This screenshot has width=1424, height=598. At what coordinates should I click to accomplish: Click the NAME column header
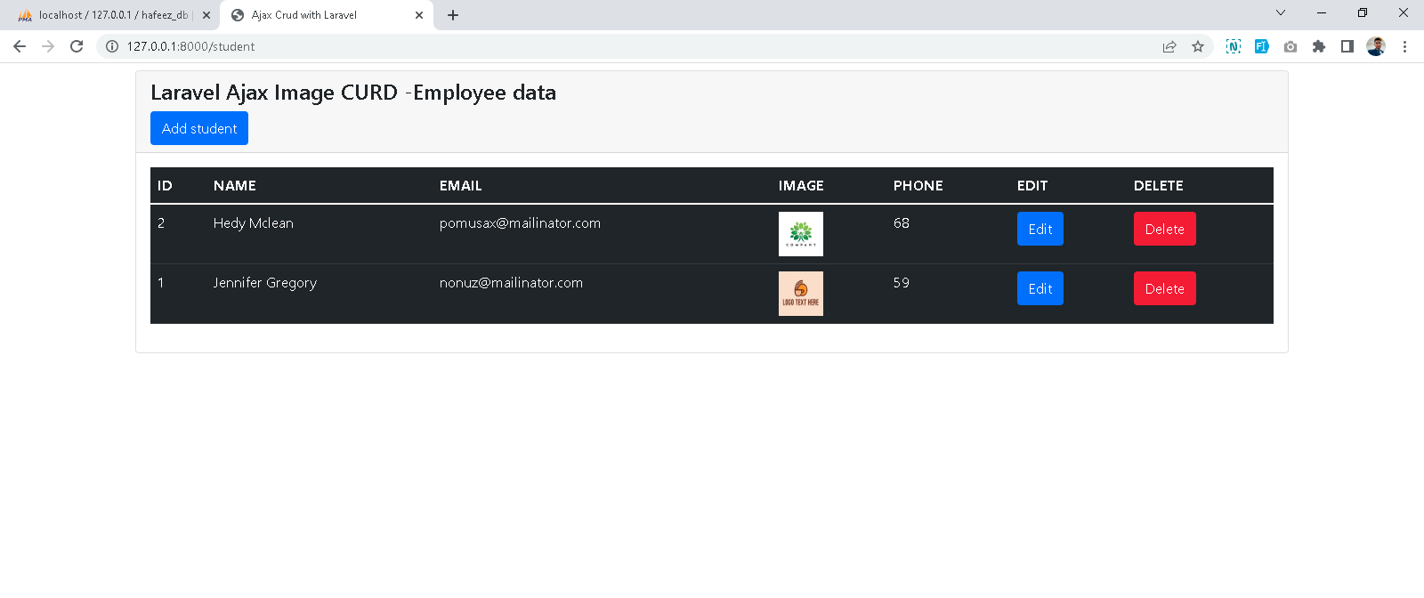tap(235, 186)
